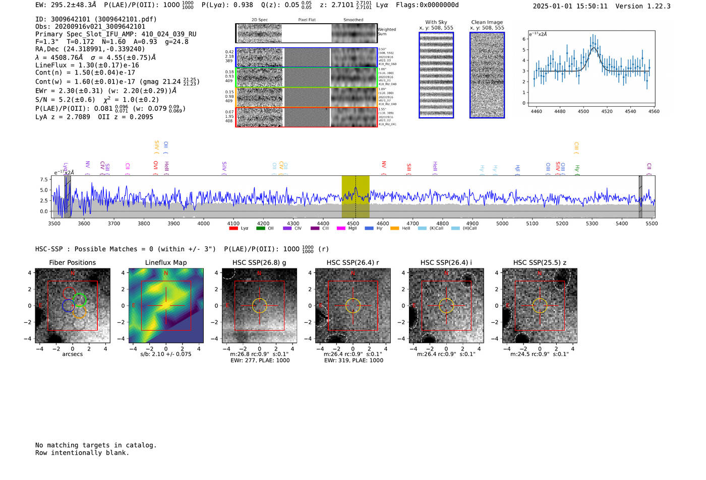Select the HSC SSP(26.4) i cutout
Screen dimensions: 706x480
[x=446, y=306]
